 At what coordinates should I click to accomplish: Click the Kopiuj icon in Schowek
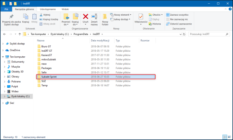click(26, 17)
